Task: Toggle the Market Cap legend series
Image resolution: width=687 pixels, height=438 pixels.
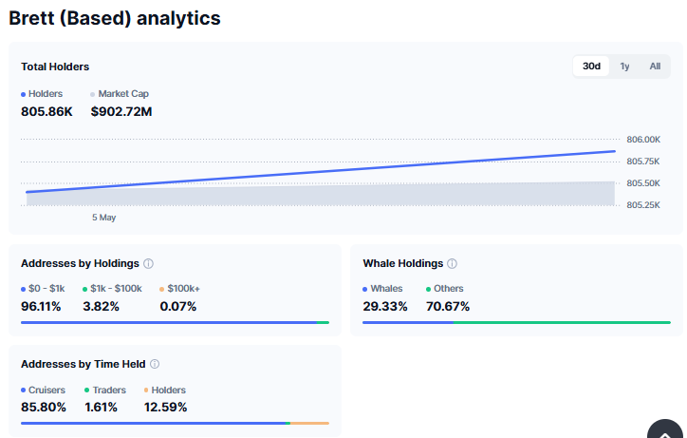Action: click(x=120, y=94)
